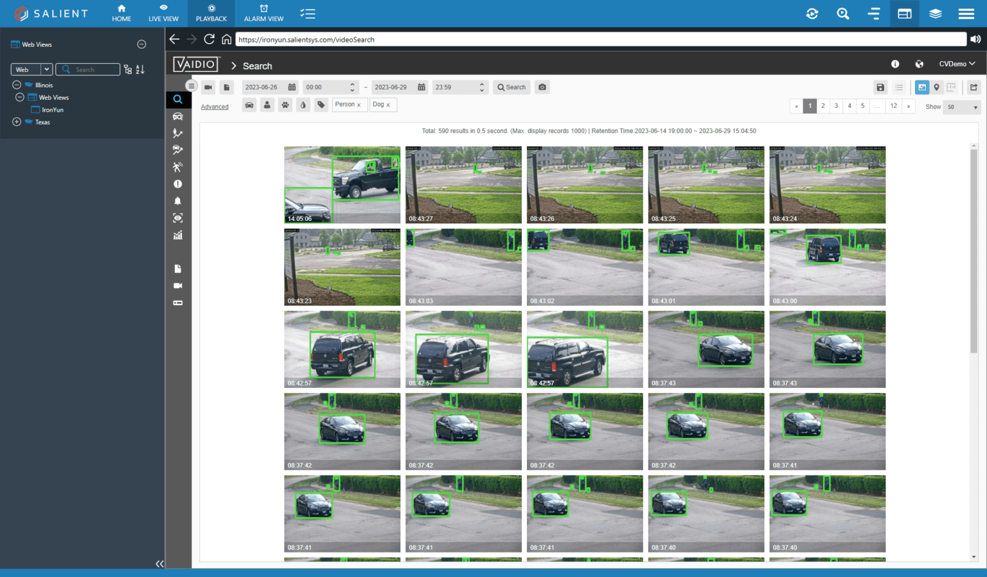Click the snapshot camera icon beside Search
Screen dimensions: 987x577
[542, 87]
